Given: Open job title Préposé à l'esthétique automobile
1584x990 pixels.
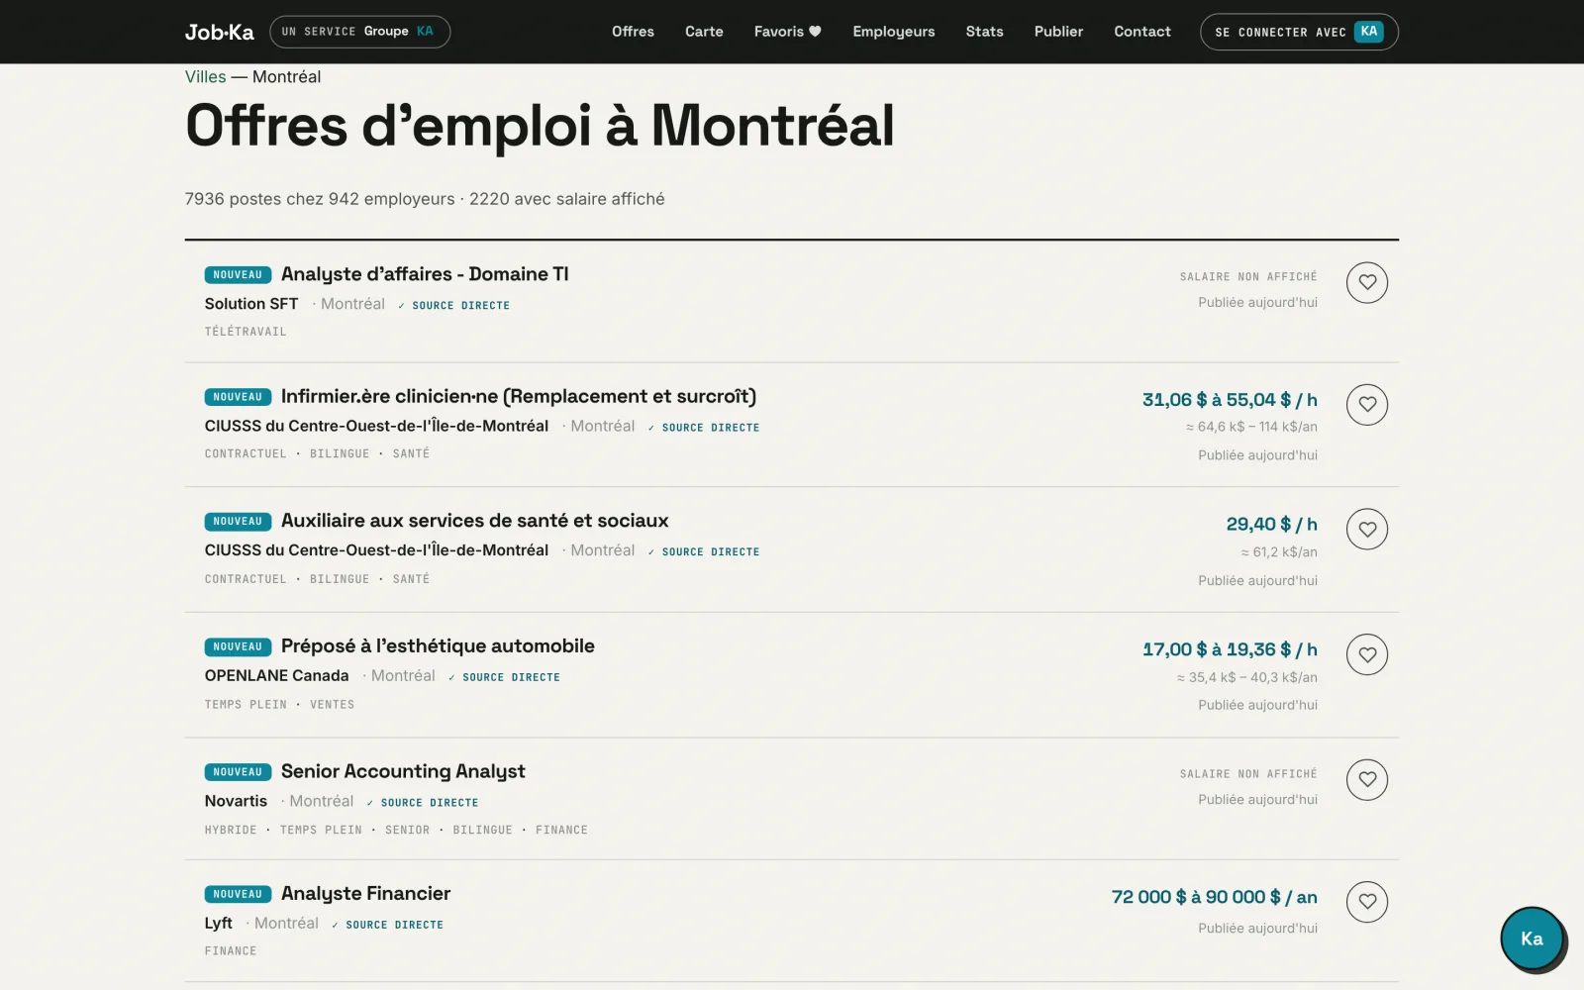Looking at the screenshot, I should pyautogui.click(x=438, y=646).
